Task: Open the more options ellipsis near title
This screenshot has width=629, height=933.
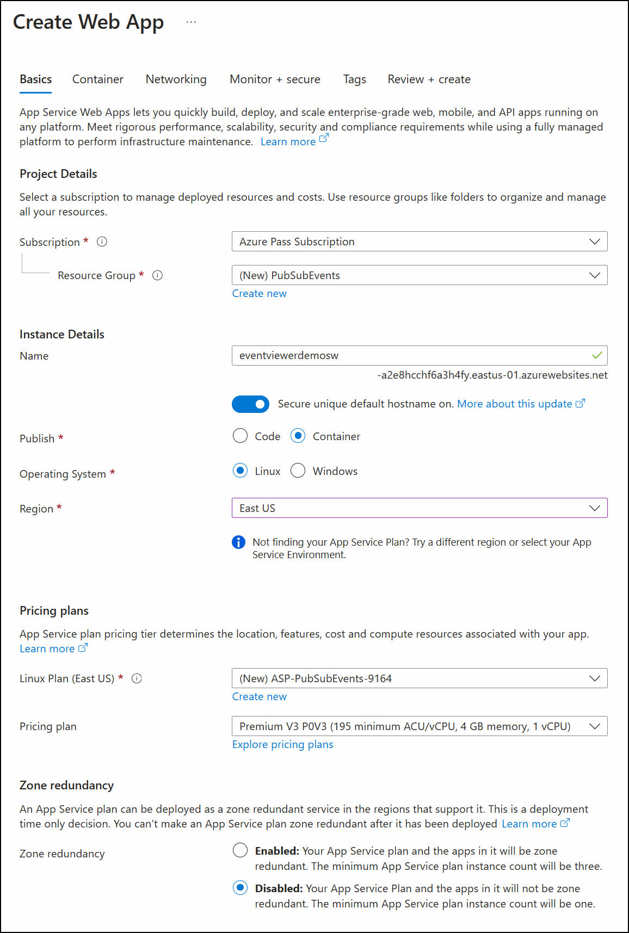Action: pyautogui.click(x=191, y=22)
